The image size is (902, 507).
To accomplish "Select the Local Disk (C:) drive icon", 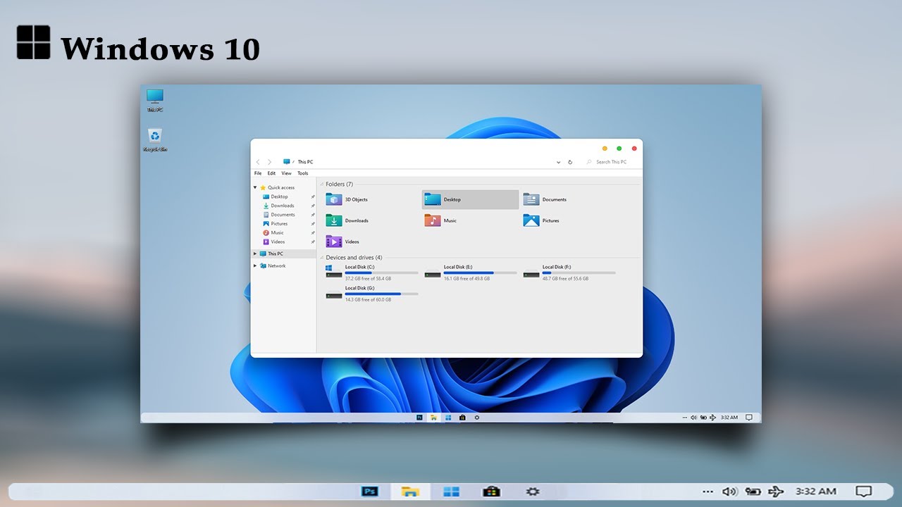I will point(333,272).
